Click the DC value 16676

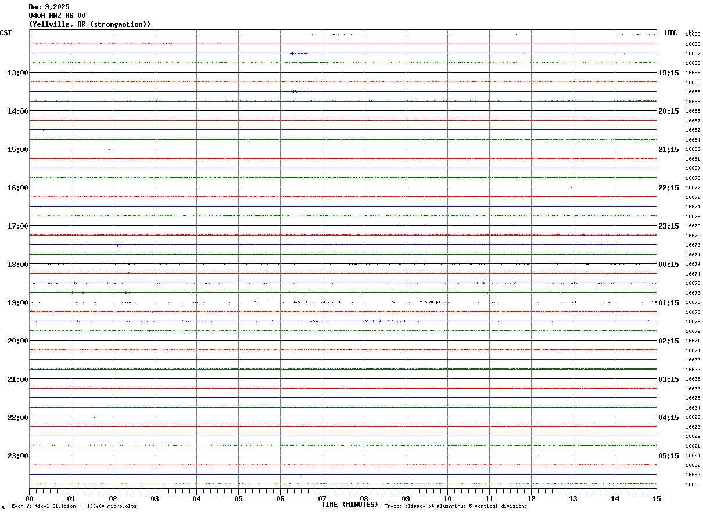click(693, 197)
